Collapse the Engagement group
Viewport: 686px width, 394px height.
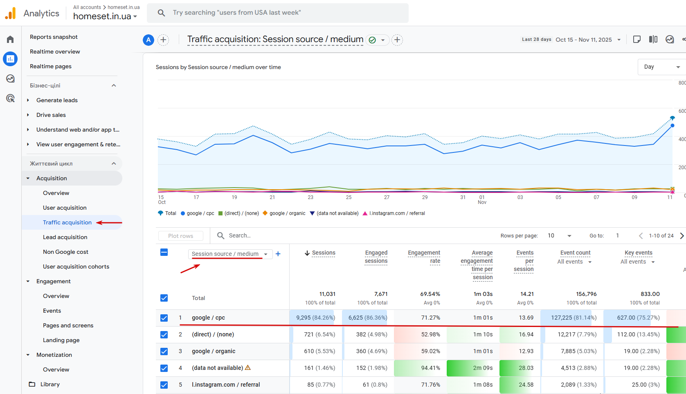[28, 281]
